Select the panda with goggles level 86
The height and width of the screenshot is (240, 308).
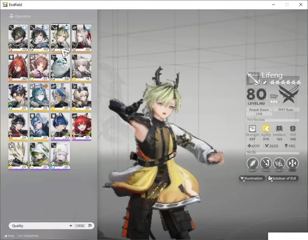(60, 68)
